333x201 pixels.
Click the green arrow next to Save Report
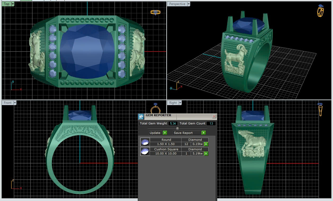tap(204, 133)
